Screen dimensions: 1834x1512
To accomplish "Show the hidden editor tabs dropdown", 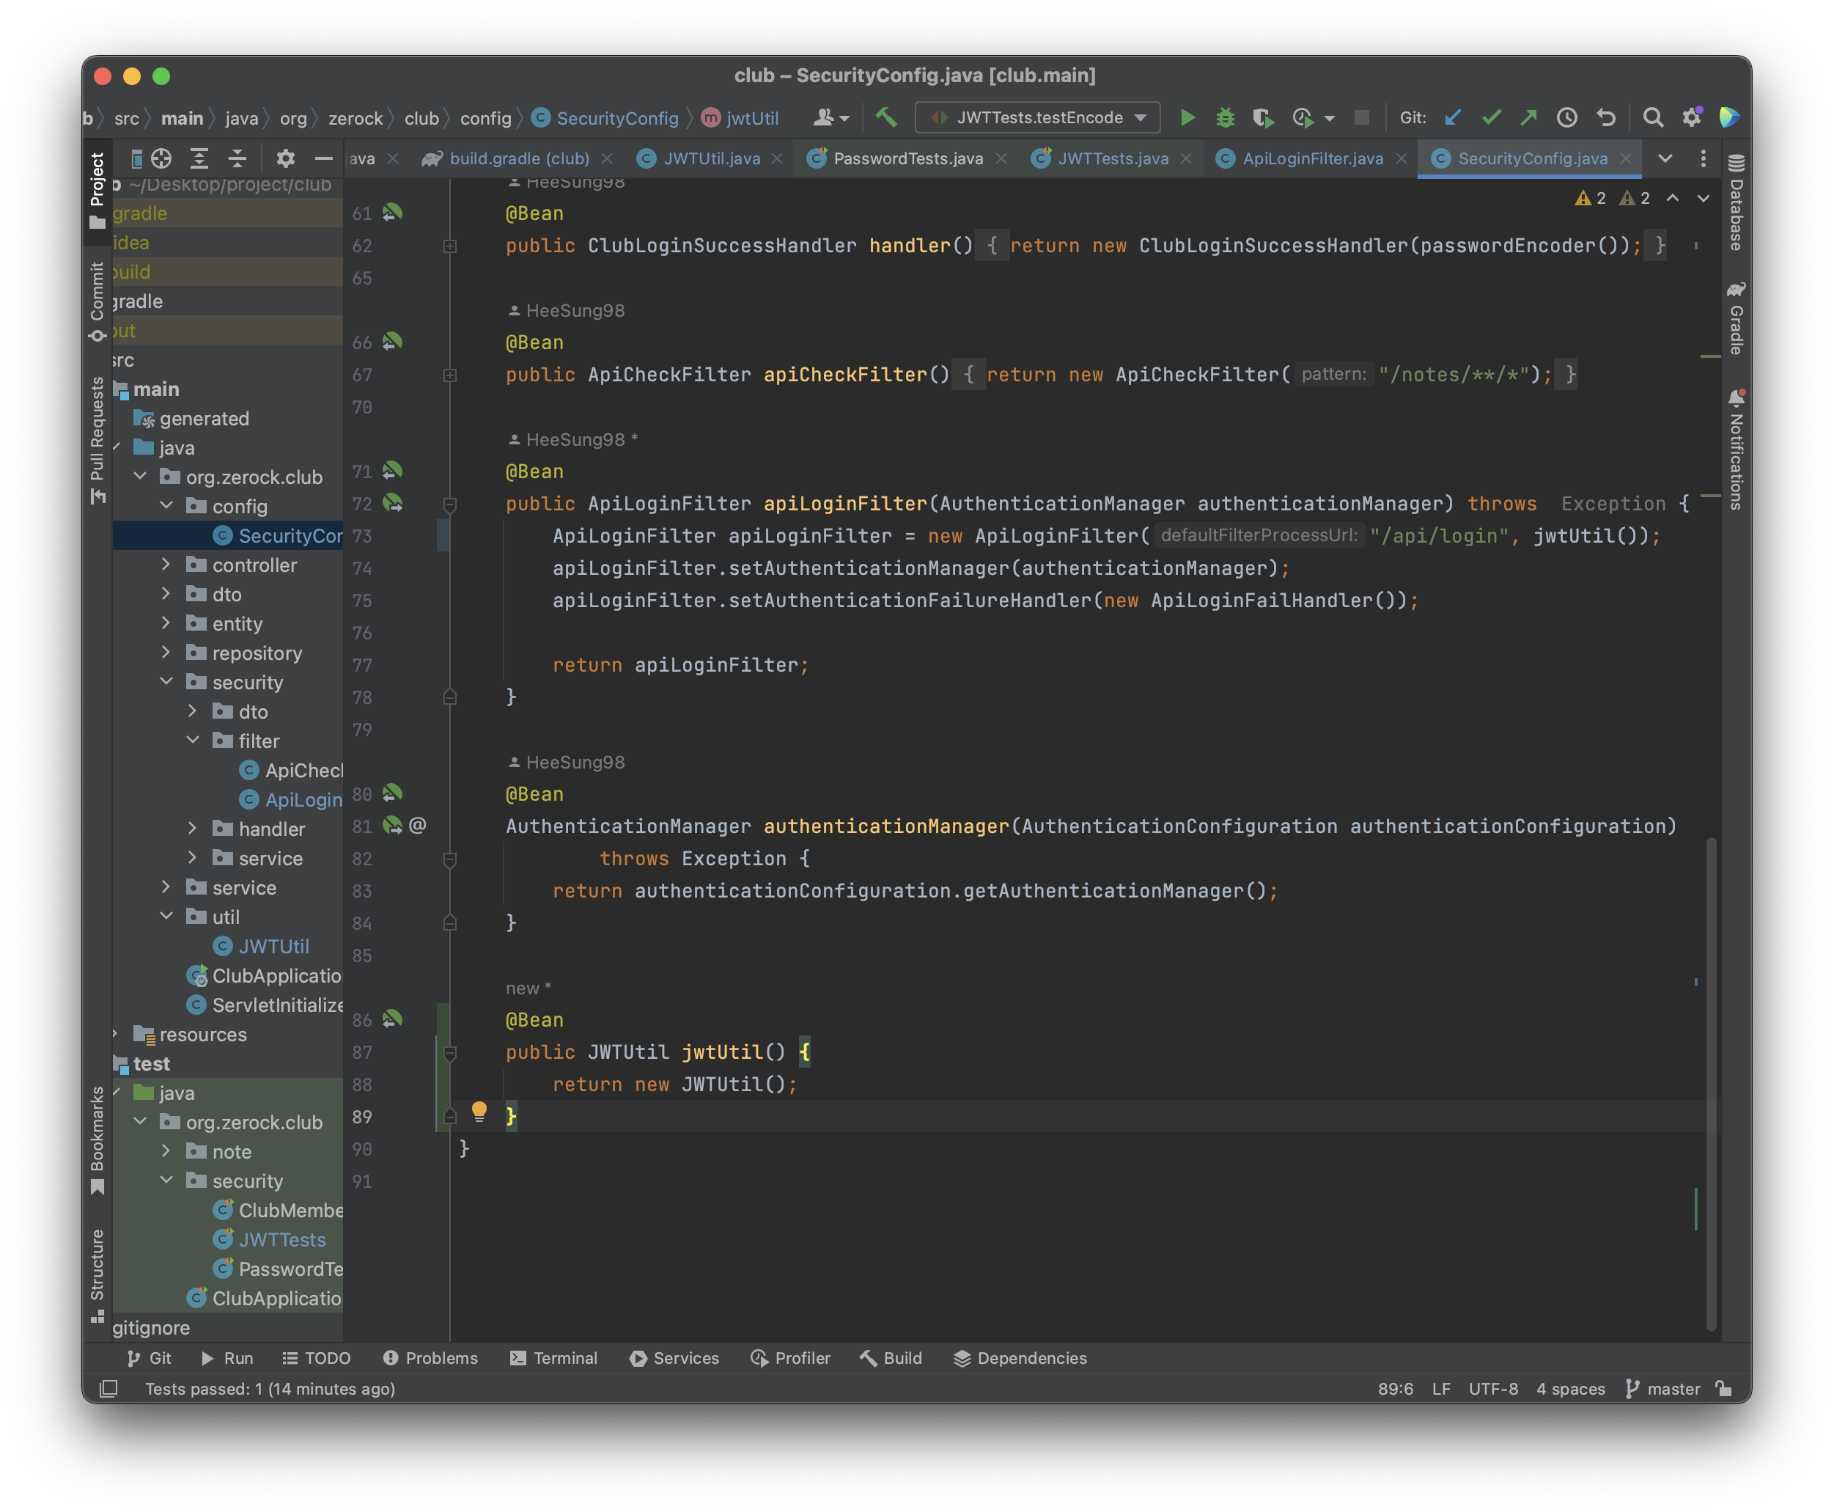I will [1665, 158].
